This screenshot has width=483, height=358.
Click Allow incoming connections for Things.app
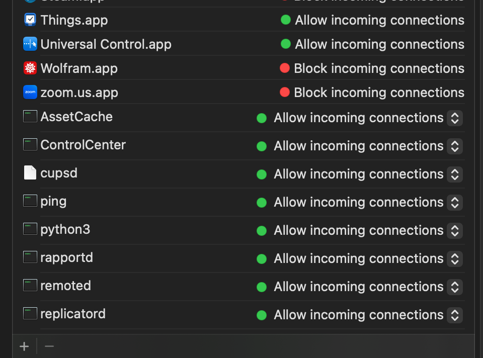(379, 20)
